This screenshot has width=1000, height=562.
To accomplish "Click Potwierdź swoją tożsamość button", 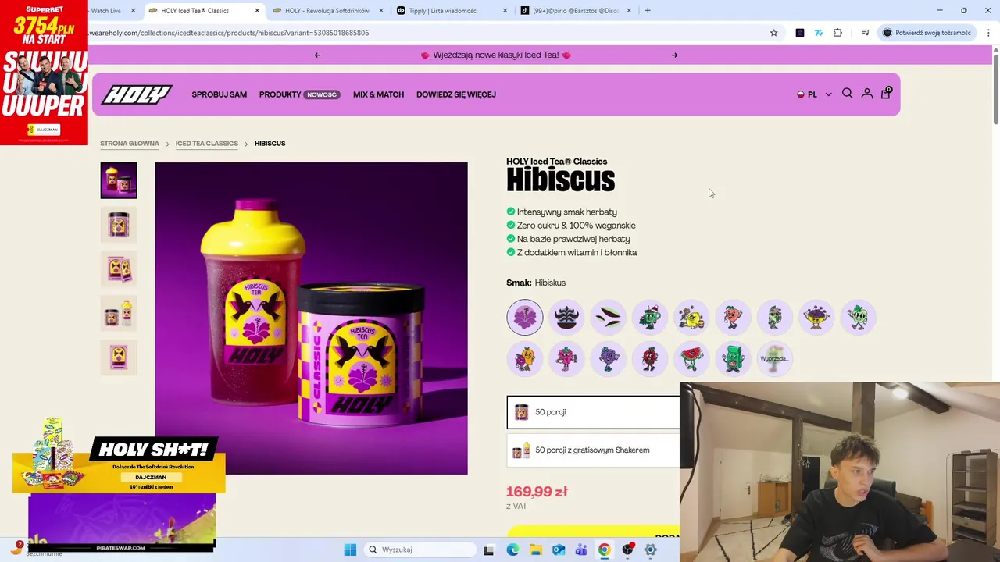I will [927, 33].
